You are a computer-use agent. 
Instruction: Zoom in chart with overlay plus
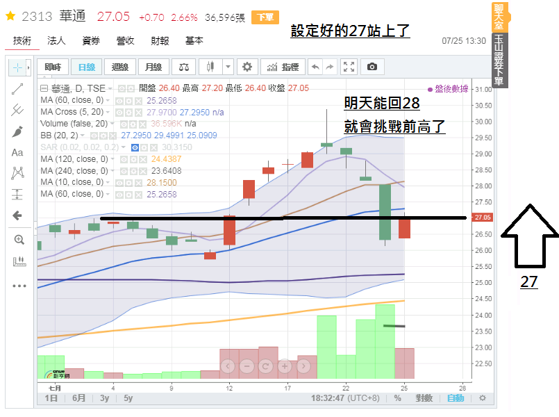285,366
